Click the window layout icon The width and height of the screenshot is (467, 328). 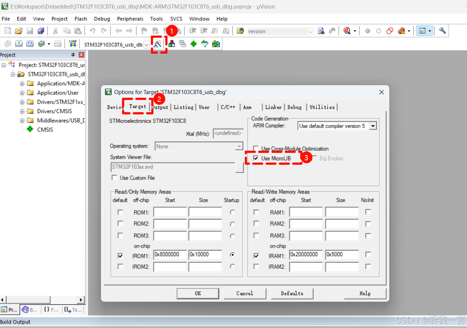tap(422, 31)
